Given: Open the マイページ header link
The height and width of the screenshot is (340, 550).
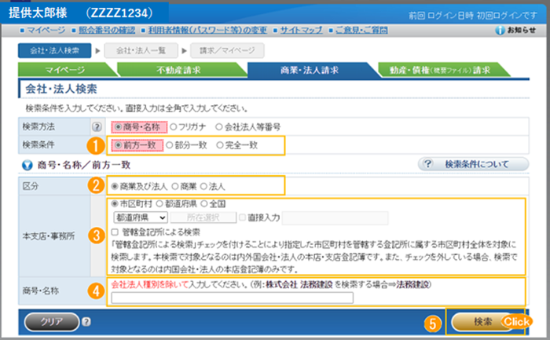Looking at the screenshot, I should pos(46,30).
